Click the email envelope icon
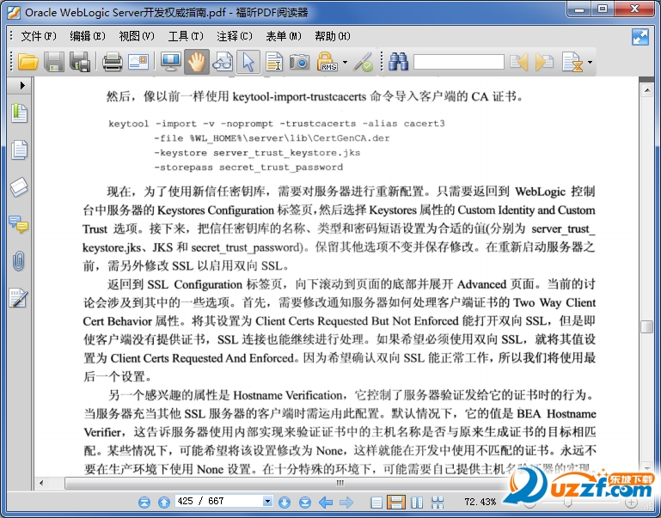 coord(138,63)
